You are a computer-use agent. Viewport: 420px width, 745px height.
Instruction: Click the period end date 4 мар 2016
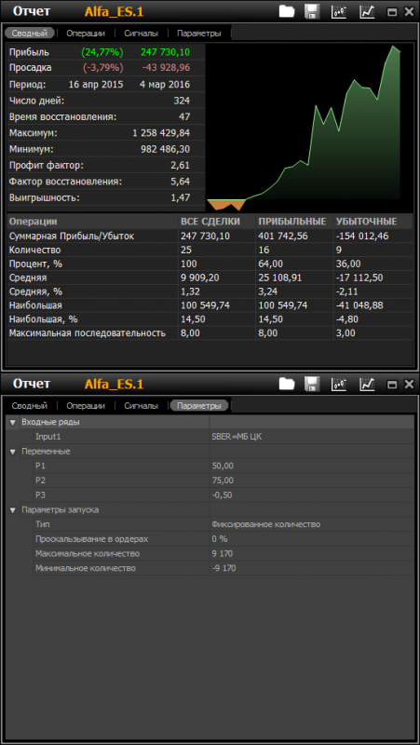(x=165, y=85)
